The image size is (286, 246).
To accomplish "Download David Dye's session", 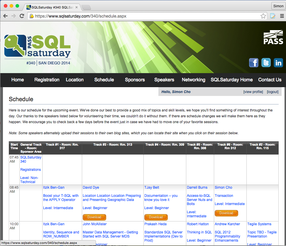I will tap(94, 217).
